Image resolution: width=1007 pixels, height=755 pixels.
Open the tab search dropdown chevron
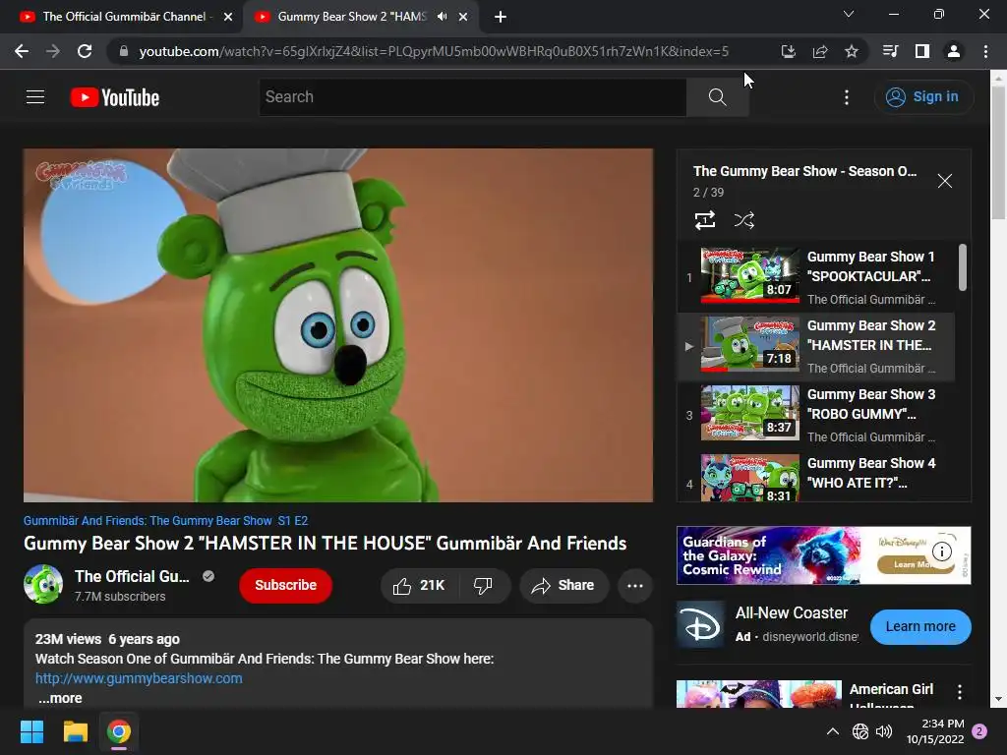(849, 14)
